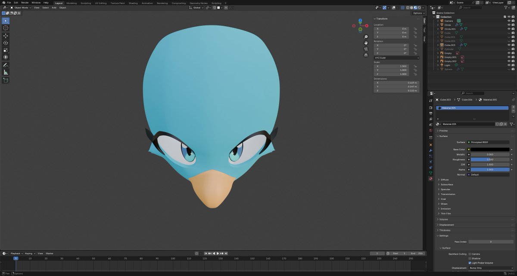The width and height of the screenshot is (517, 276).
Task: Click the viewport zoom magnifier icon
Action: click(366, 37)
